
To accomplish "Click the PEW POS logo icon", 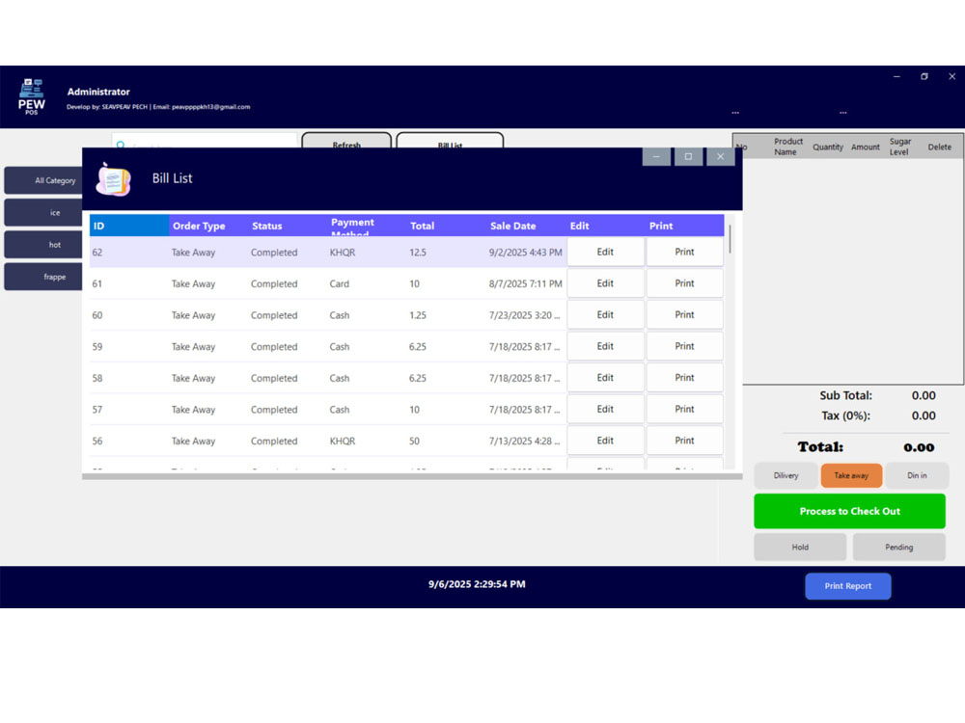I will 32,96.
